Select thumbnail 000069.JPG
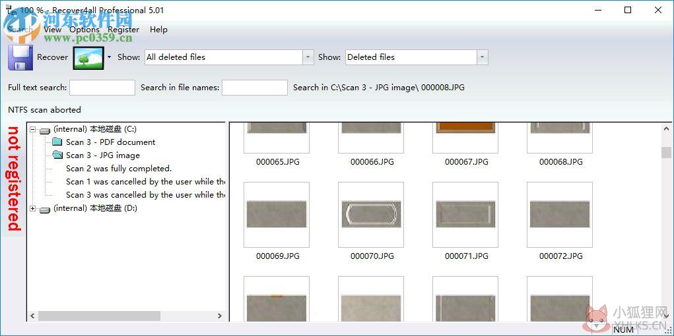 click(x=277, y=215)
